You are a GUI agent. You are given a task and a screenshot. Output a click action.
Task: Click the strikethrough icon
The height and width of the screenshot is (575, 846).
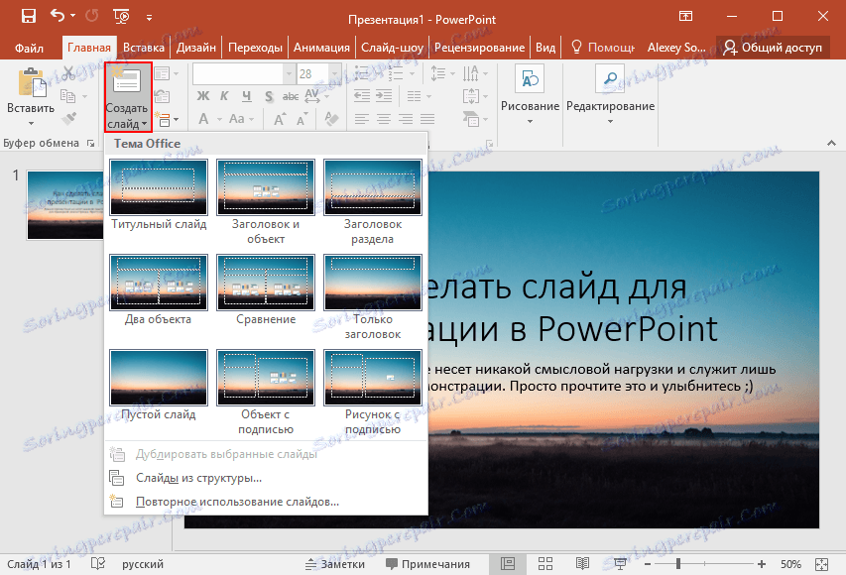(x=291, y=97)
